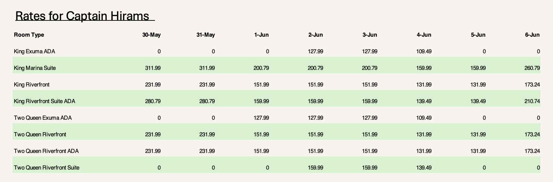Select the King Exuma ADA row label
This screenshot has height=182, width=553.
point(34,51)
